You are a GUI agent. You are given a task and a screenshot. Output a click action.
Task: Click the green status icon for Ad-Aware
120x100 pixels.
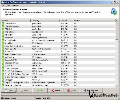pos(3,35)
